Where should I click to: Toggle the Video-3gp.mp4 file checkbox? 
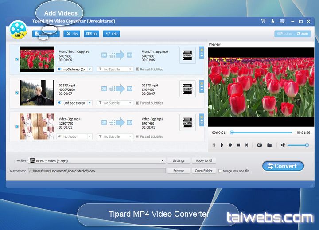[x=17, y=126]
